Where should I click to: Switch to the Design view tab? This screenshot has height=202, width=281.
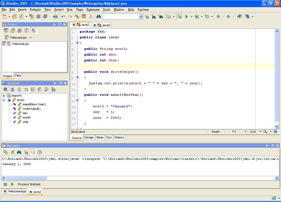pos(89,138)
